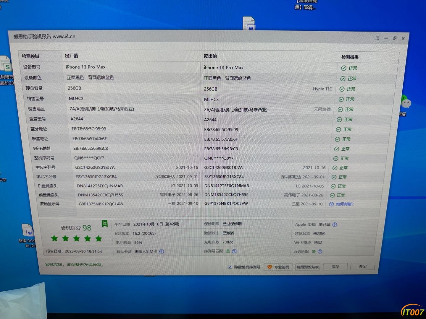Click the 爱思助手验机报告 window title
Image resolution: width=426 pixels, height=319 pixels.
click(44, 37)
